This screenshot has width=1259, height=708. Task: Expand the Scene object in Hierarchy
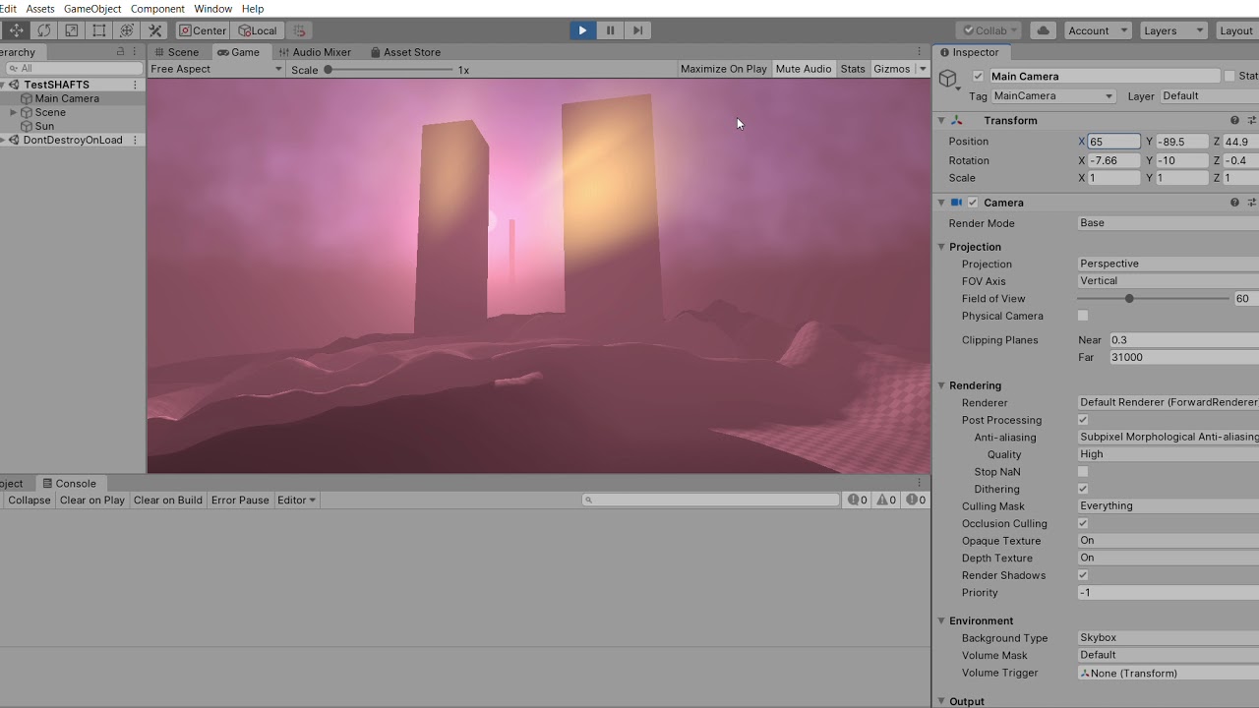[13, 112]
